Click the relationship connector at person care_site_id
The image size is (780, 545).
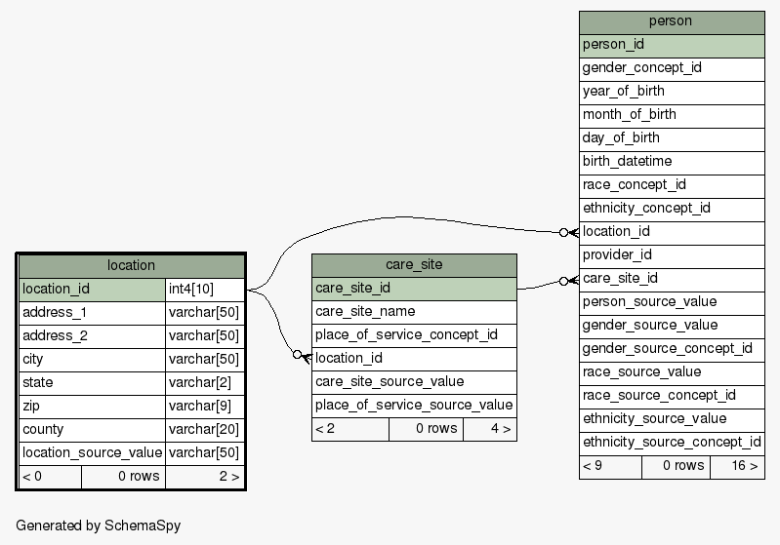tap(568, 281)
